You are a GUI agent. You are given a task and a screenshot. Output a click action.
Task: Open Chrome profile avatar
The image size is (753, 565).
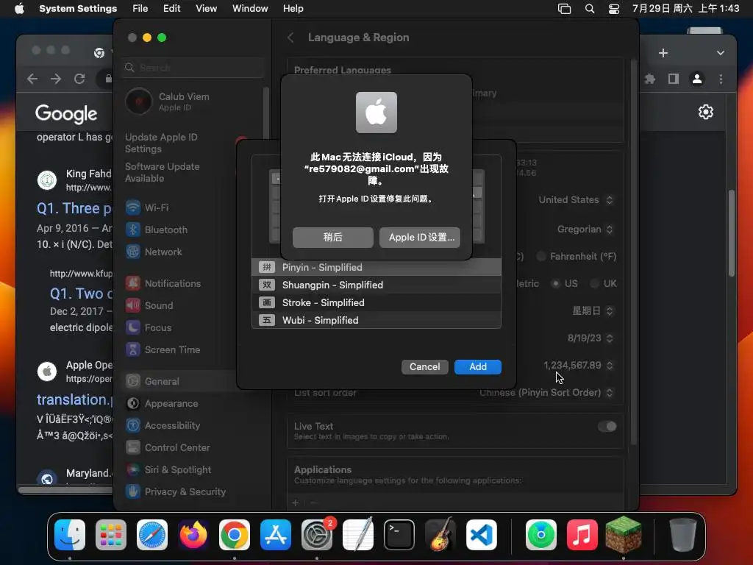click(697, 79)
